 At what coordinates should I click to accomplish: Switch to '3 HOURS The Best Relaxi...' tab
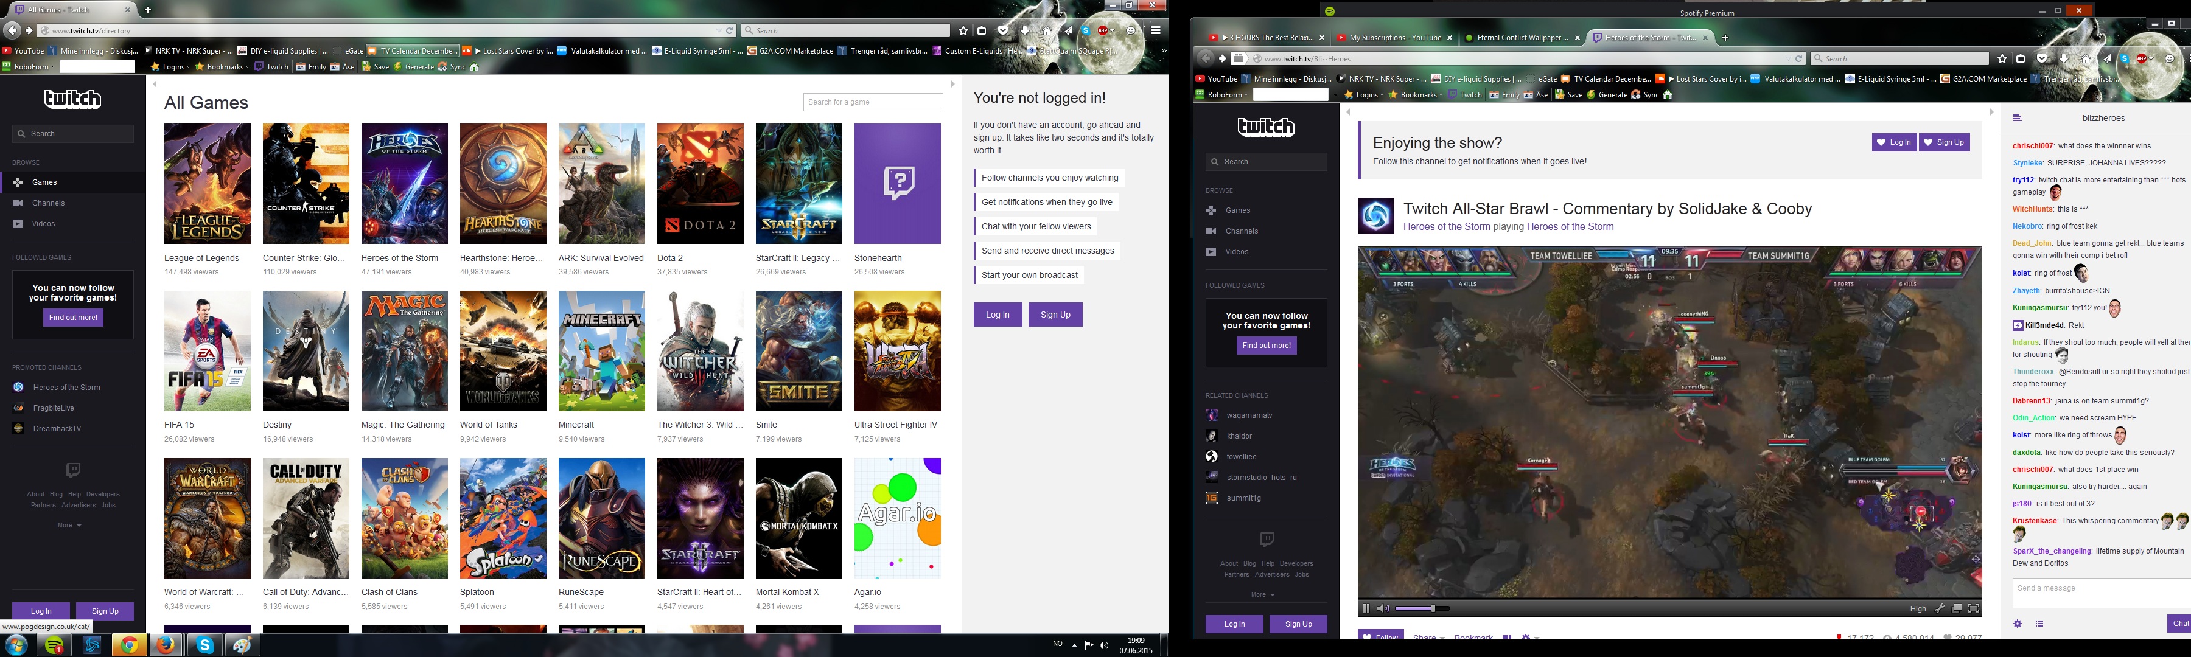[1266, 37]
